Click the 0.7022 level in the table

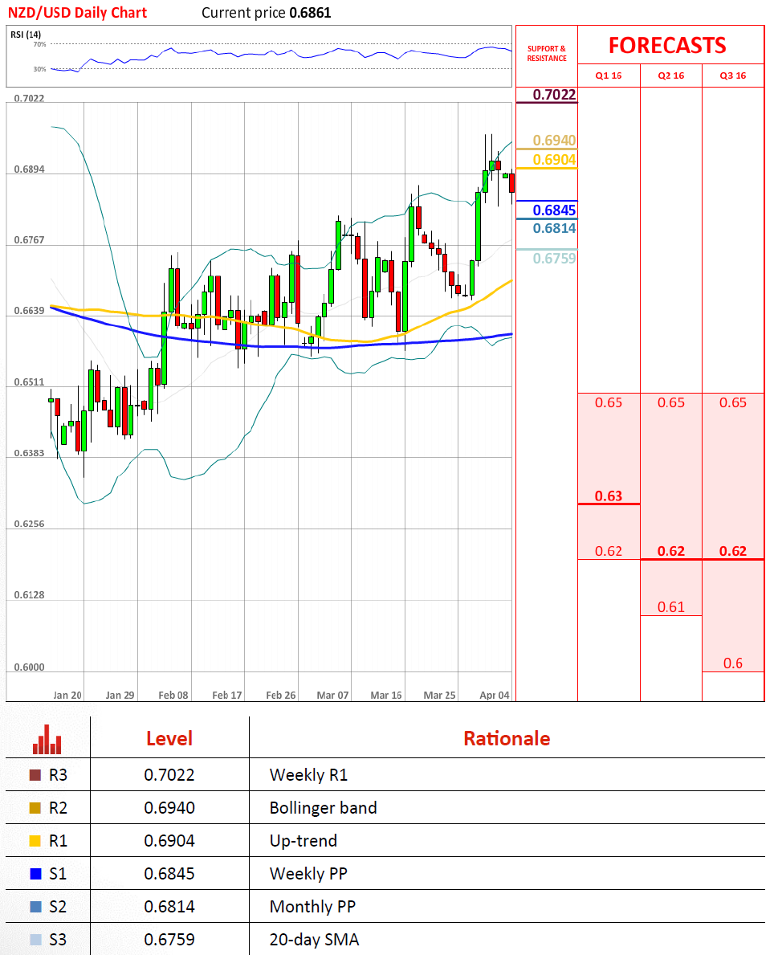pos(169,775)
